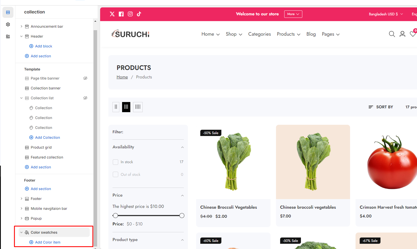Screen dimensions: 417x249
Task: Open the app embeds icon in sidebar
Action: [8, 36]
